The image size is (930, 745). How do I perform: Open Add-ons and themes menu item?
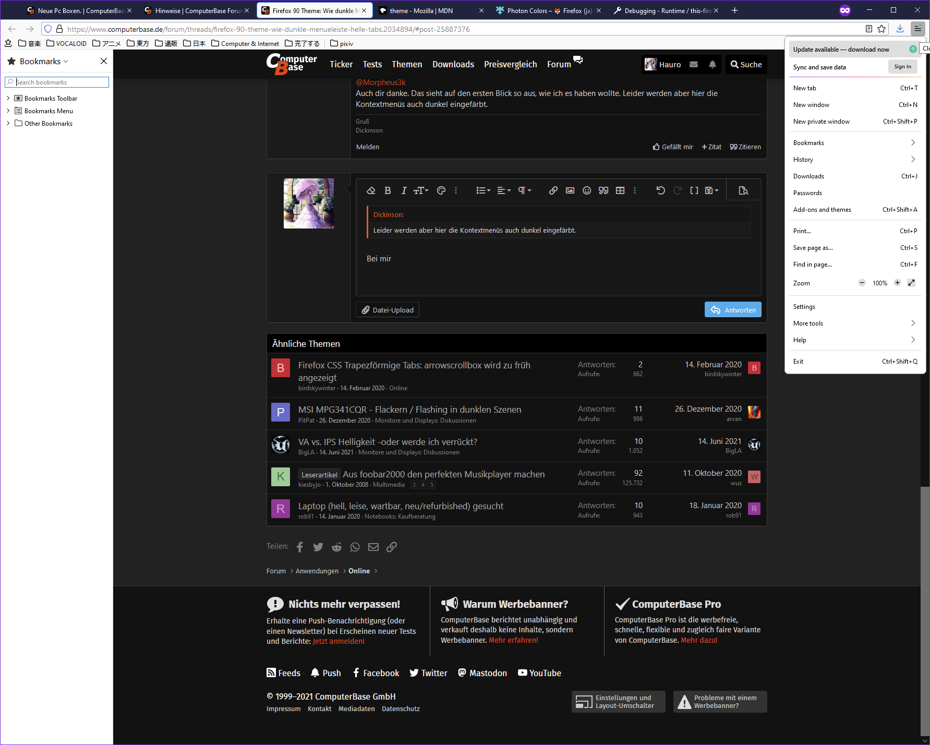pyautogui.click(x=855, y=210)
